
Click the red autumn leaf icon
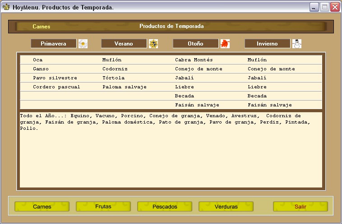(x=225, y=44)
